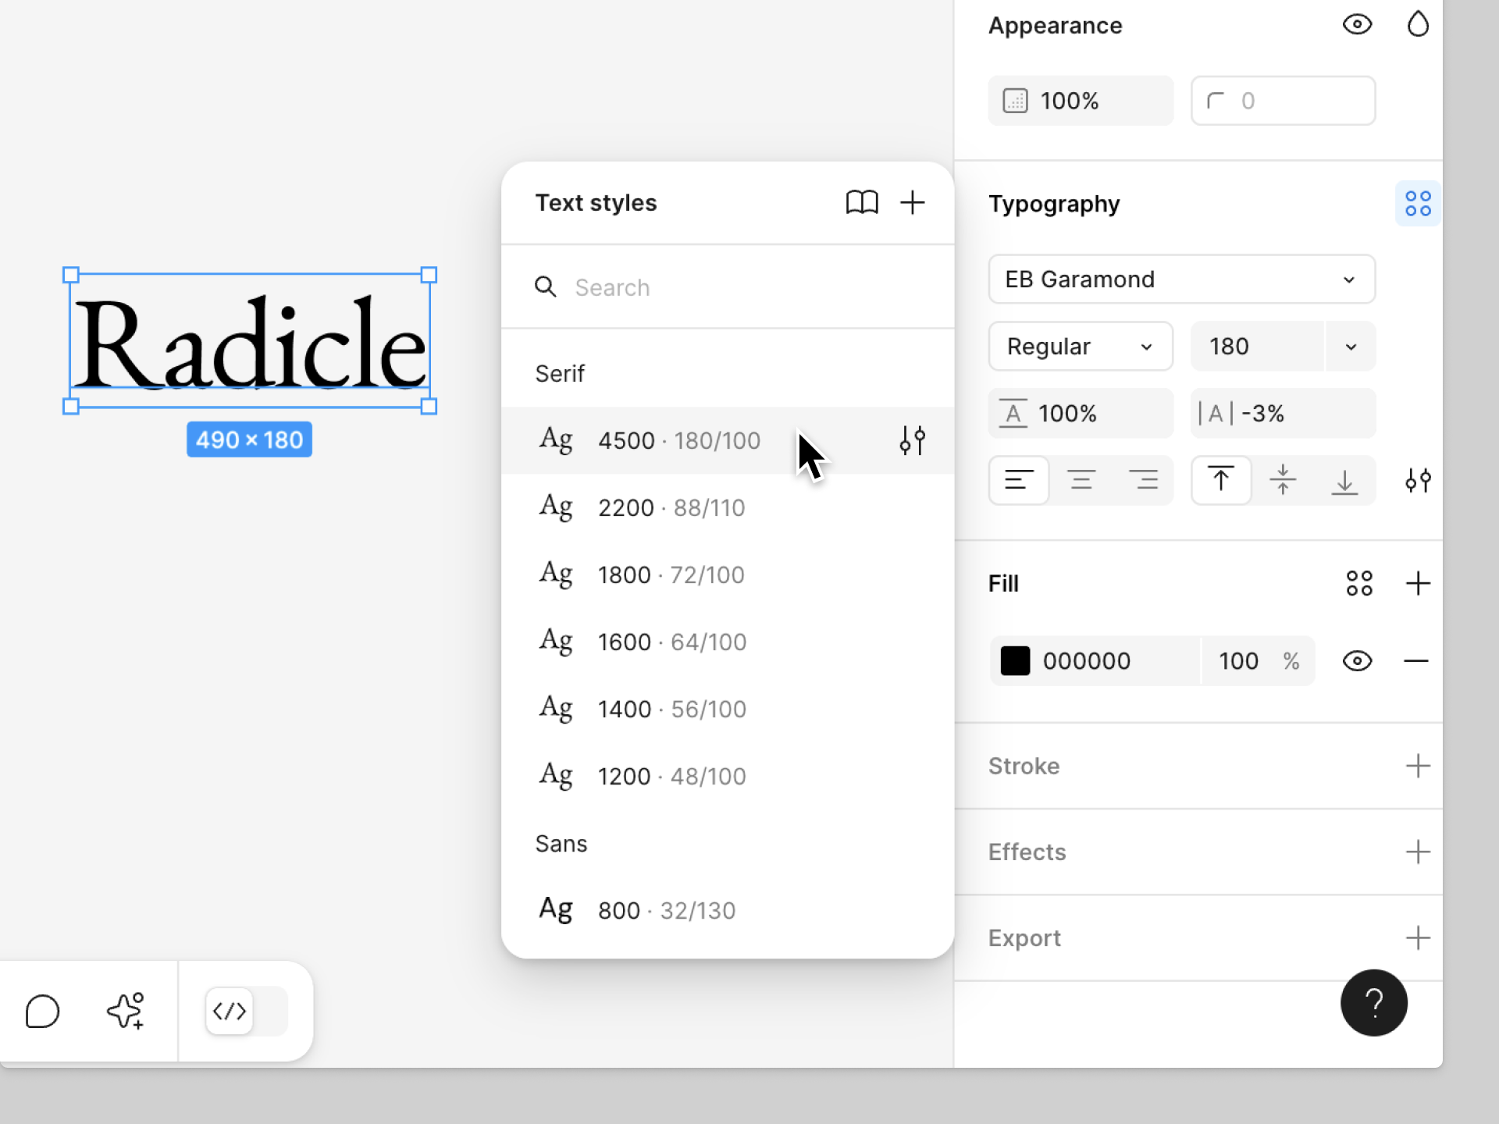
Task: Open the text styles library book icon
Action: (862, 202)
